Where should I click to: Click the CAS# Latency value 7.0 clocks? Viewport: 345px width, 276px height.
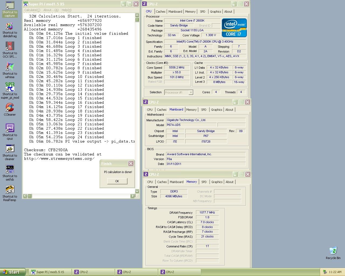(x=207, y=222)
